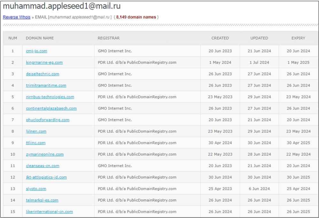This screenshot has width=319, height=218.
Task: Open the slyoto.com domain link
Action: click(36, 189)
